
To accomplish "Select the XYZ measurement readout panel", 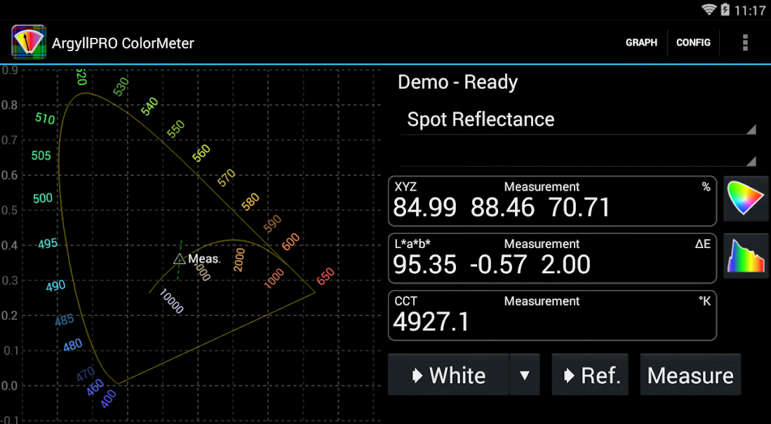I will coord(552,201).
